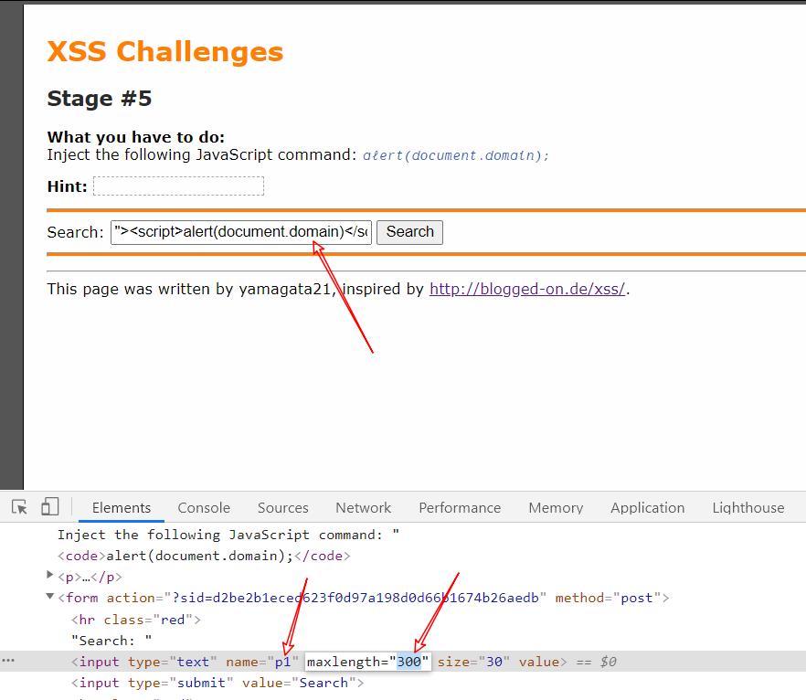Toggle the device toolbar icon
The height and width of the screenshot is (700, 806).
coord(50,507)
